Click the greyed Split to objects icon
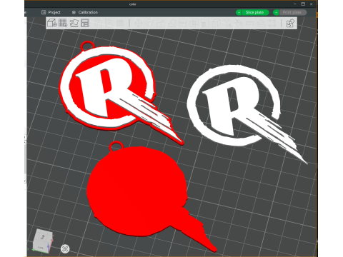 coord(97,23)
